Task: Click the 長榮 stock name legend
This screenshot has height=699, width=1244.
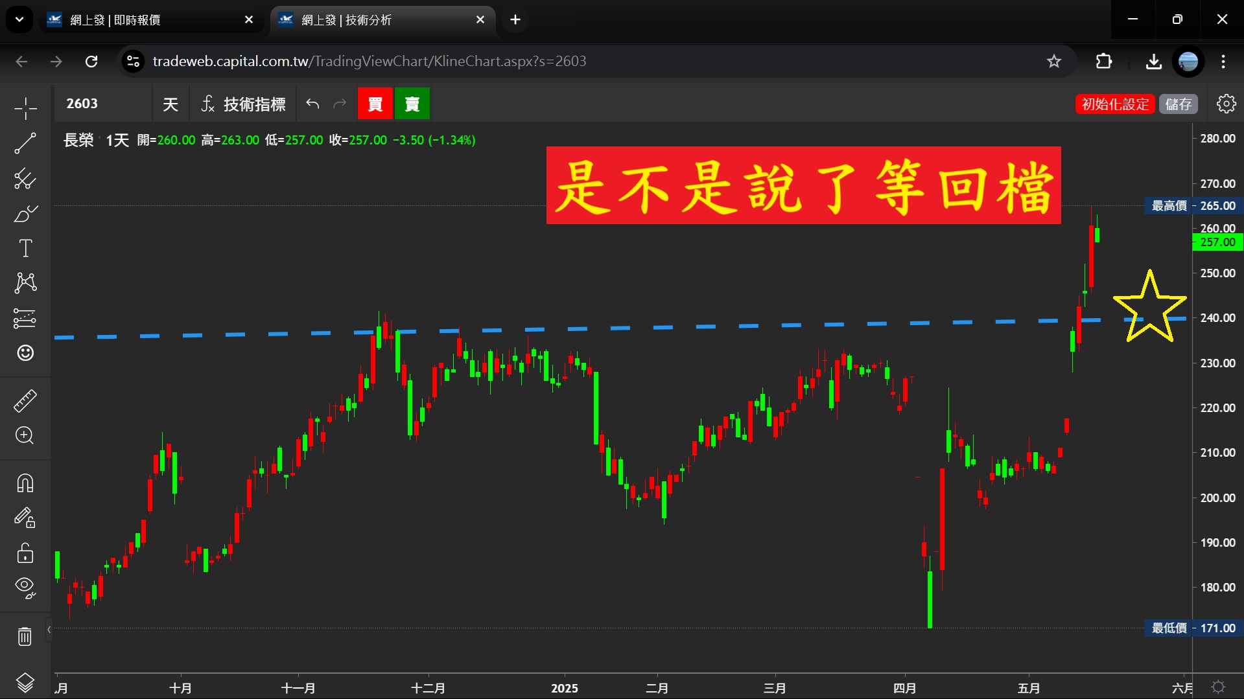Action: [78, 140]
